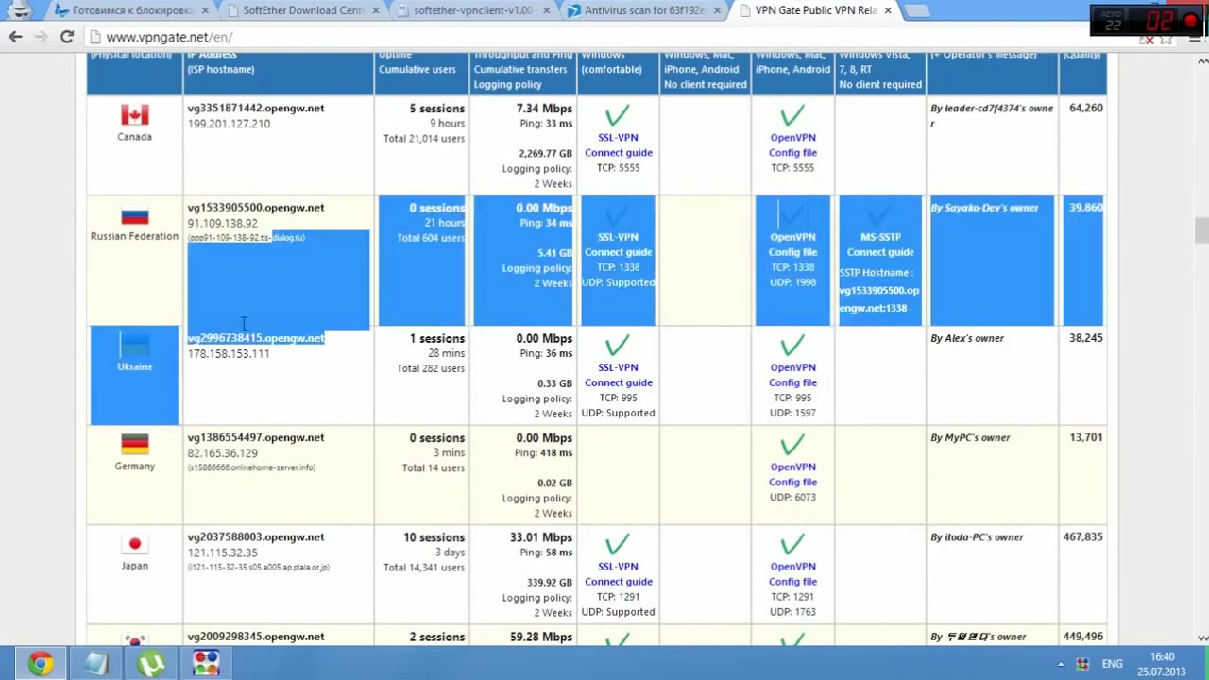Click OpenVPN checkmark in the Canada row
1209x680 pixels.
pyautogui.click(x=792, y=116)
